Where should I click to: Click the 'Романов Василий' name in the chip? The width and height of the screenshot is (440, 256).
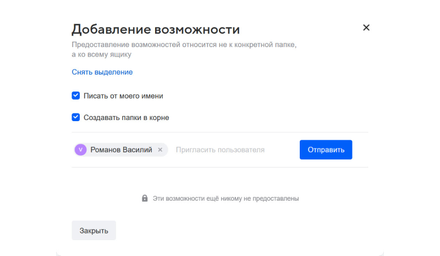(121, 150)
